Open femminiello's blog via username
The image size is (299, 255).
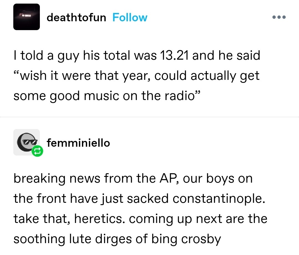[x=78, y=143]
